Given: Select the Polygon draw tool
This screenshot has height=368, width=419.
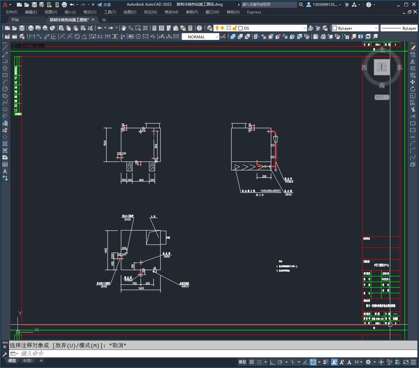Looking at the screenshot, I should coord(5,68).
